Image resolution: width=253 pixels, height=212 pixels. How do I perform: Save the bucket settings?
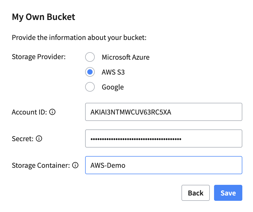tap(228, 193)
